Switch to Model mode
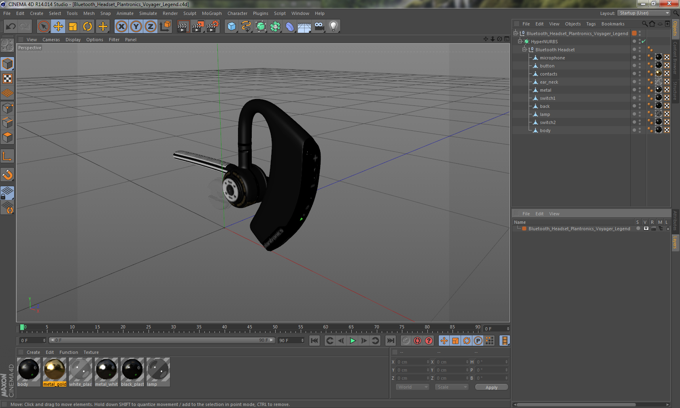The height and width of the screenshot is (408, 680). pyautogui.click(x=8, y=64)
